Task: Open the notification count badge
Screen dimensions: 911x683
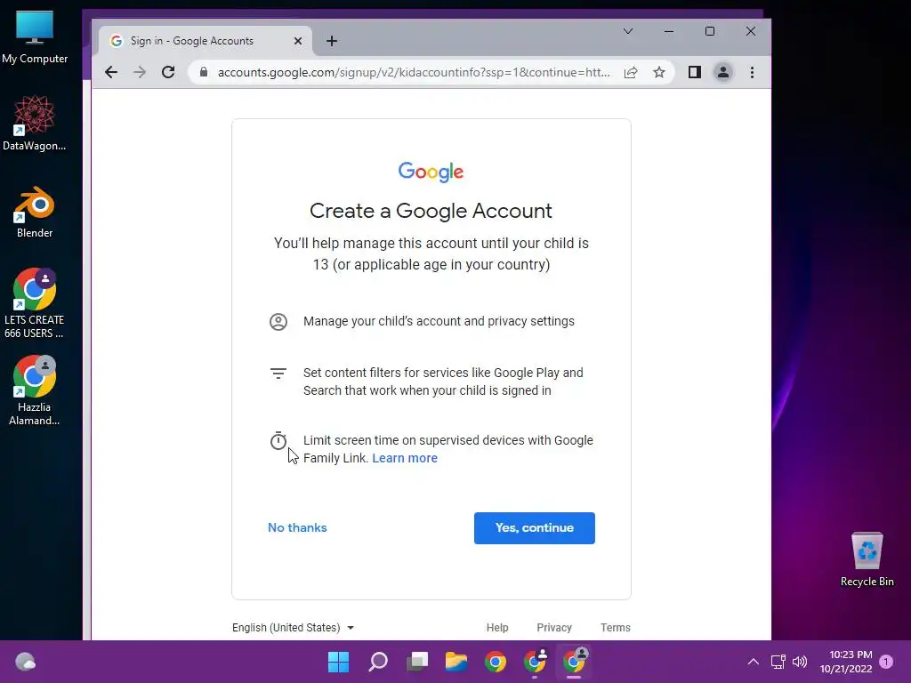Action: tap(886, 662)
